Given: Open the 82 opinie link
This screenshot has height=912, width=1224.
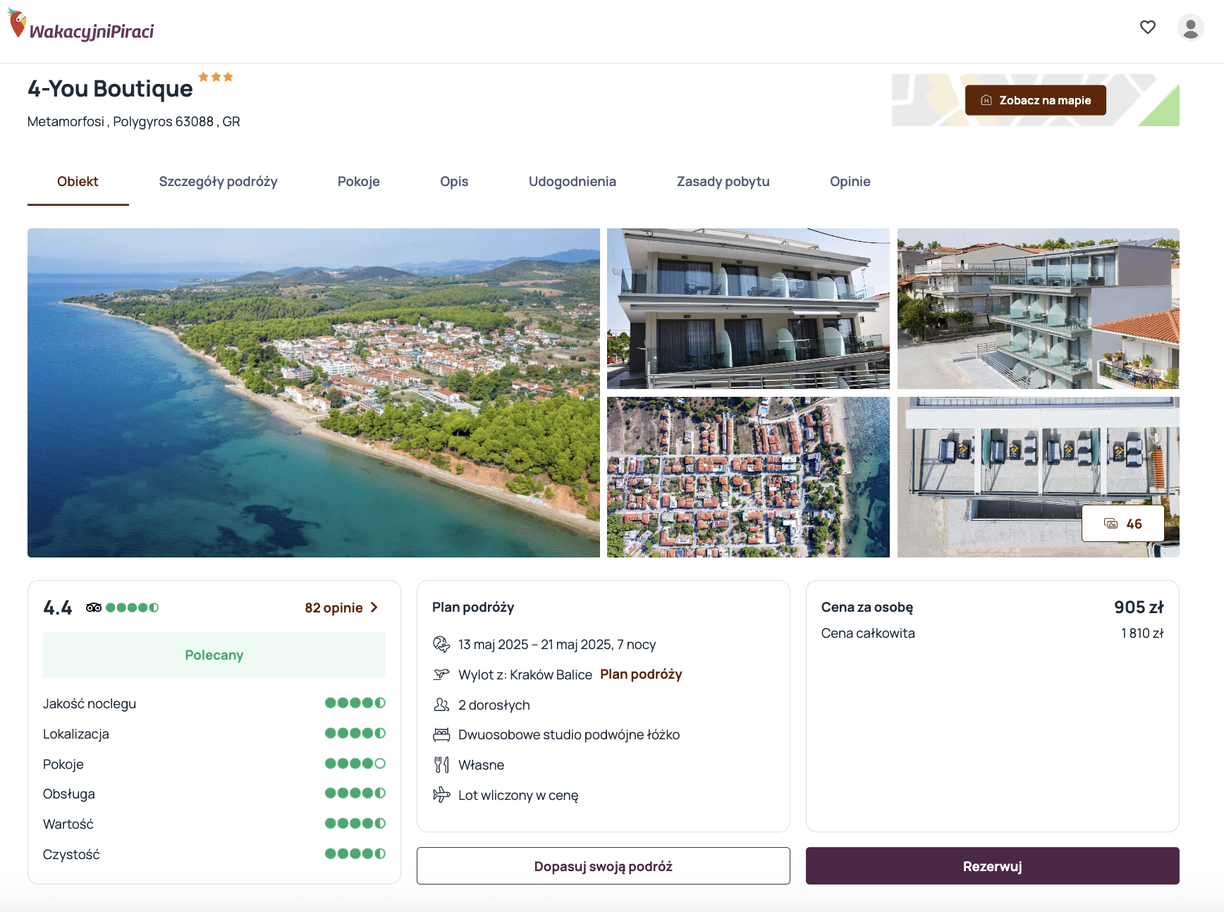Looking at the screenshot, I should (x=333, y=608).
